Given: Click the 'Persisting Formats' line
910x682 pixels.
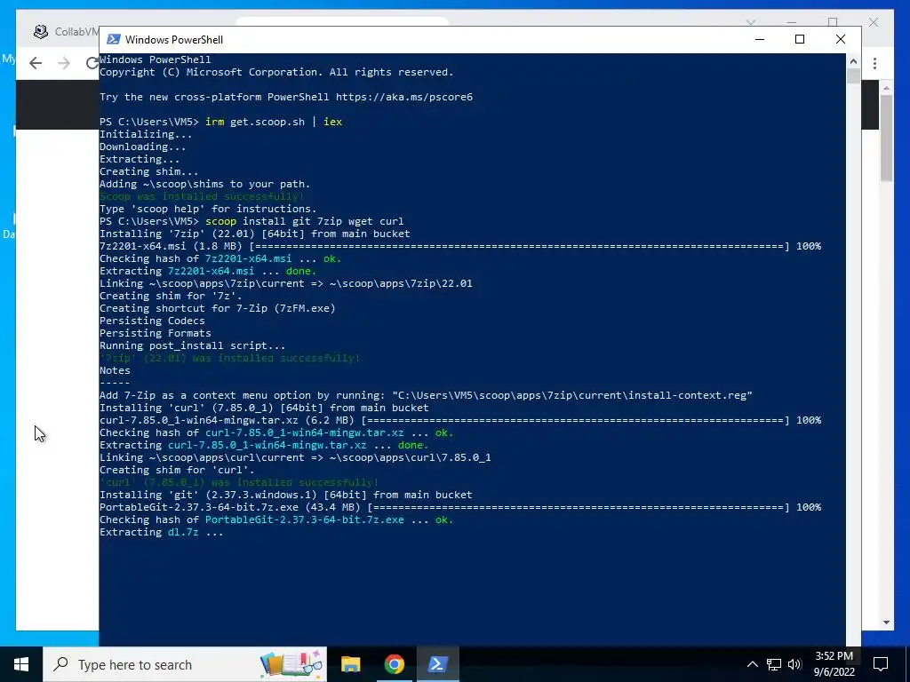Looking at the screenshot, I should [155, 334].
